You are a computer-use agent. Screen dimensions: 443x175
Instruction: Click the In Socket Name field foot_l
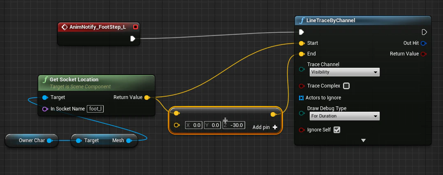pyautogui.click(x=95, y=109)
